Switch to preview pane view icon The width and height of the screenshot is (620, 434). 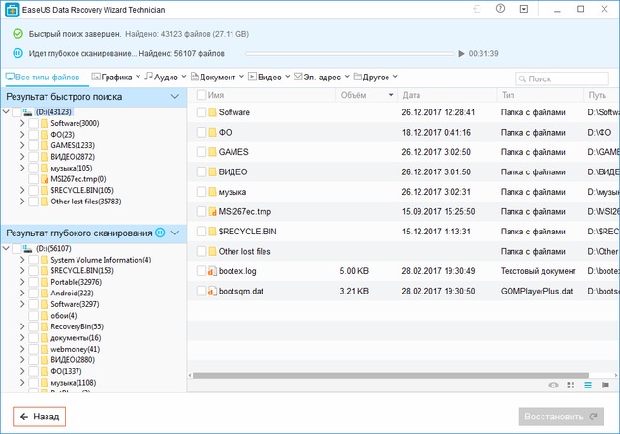click(604, 386)
